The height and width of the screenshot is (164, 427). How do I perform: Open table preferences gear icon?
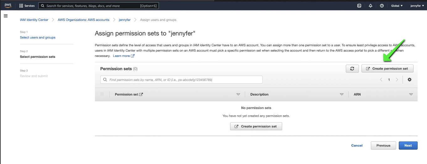pyautogui.click(x=409, y=80)
